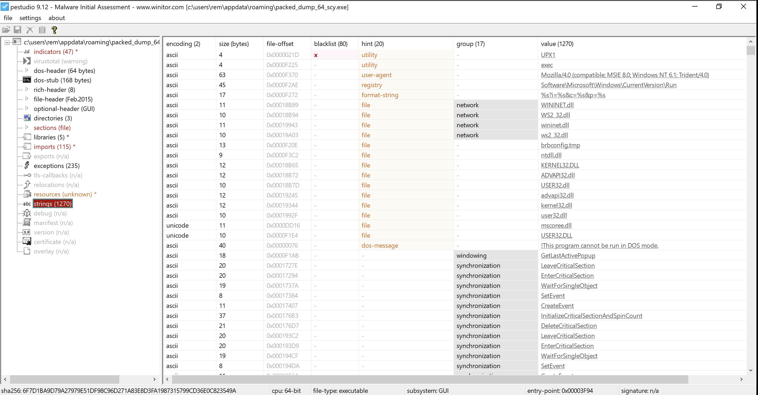758x395 pixels.
Task: Click the strings list horizontal scrollbar thumb
Action: tap(430, 379)
